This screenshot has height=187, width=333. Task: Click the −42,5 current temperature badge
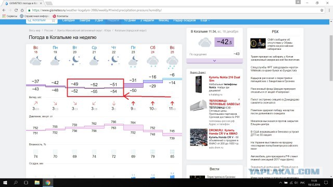pos(224,42)
